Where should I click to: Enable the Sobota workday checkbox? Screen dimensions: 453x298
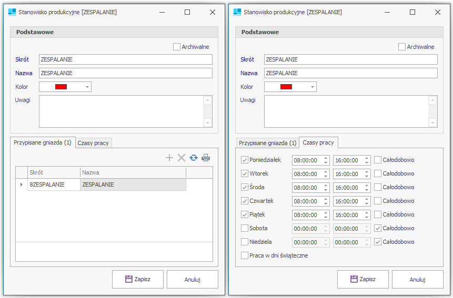(x=245, y=228)
